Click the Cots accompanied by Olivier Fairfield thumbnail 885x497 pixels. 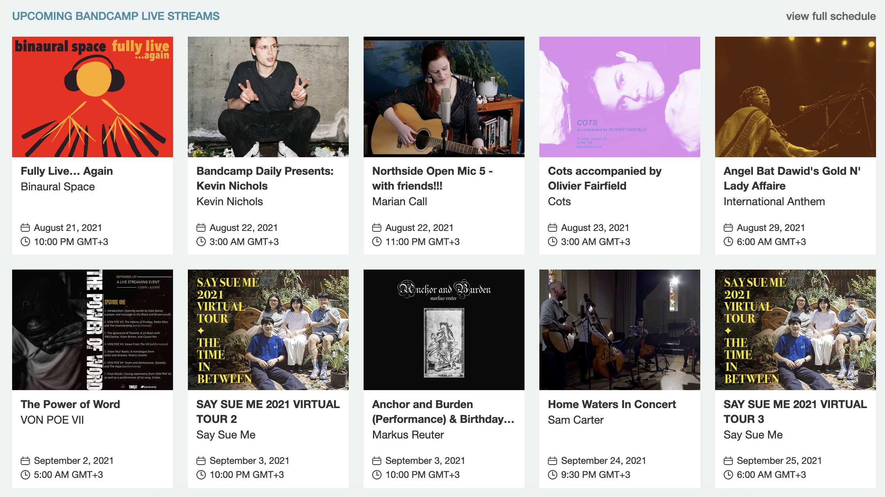coord(619,97)
